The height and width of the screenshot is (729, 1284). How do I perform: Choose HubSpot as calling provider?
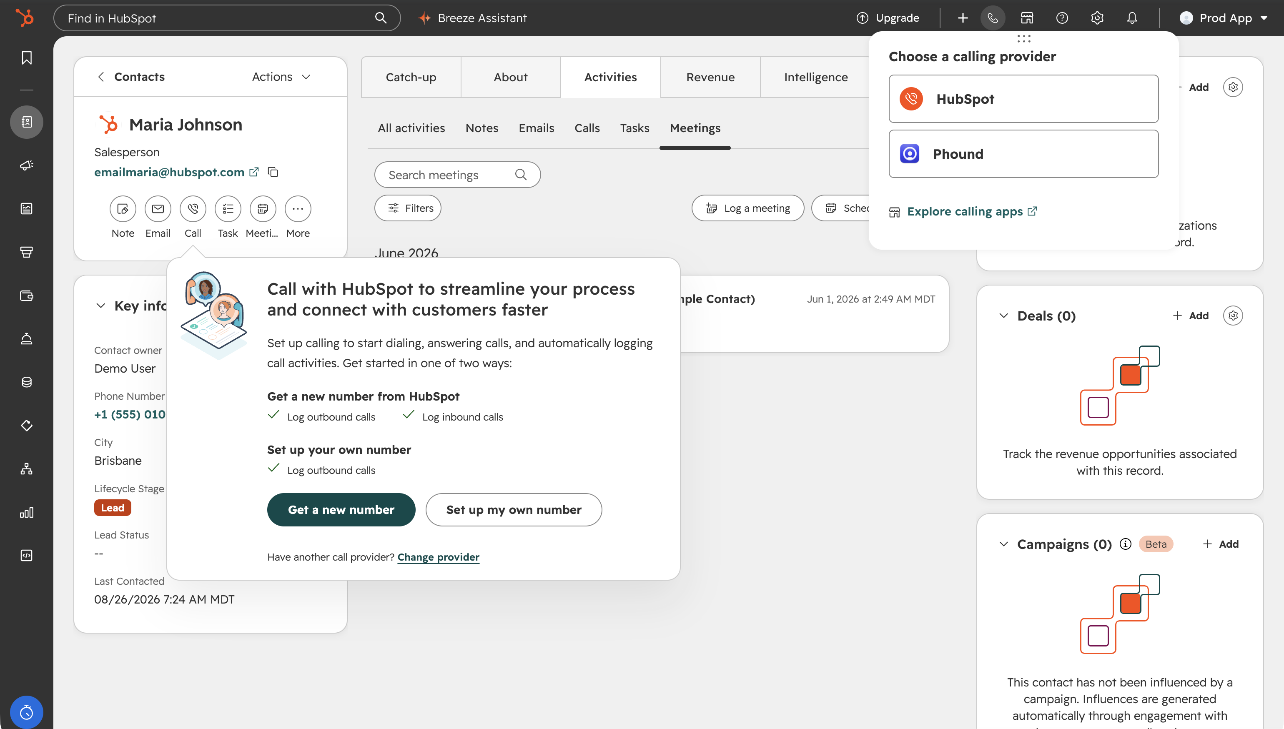click(1023, 99)
